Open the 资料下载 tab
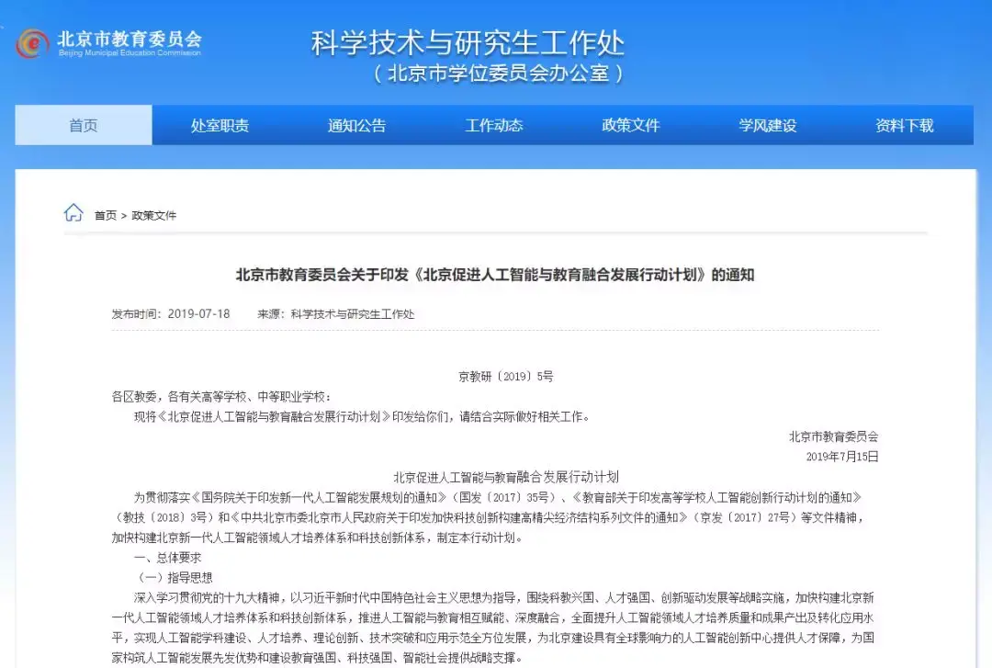This screenshot has height=668, width=992. click(905, 125)
